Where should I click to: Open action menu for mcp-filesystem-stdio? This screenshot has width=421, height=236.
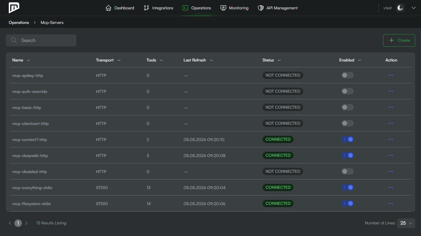pos(390,203)
